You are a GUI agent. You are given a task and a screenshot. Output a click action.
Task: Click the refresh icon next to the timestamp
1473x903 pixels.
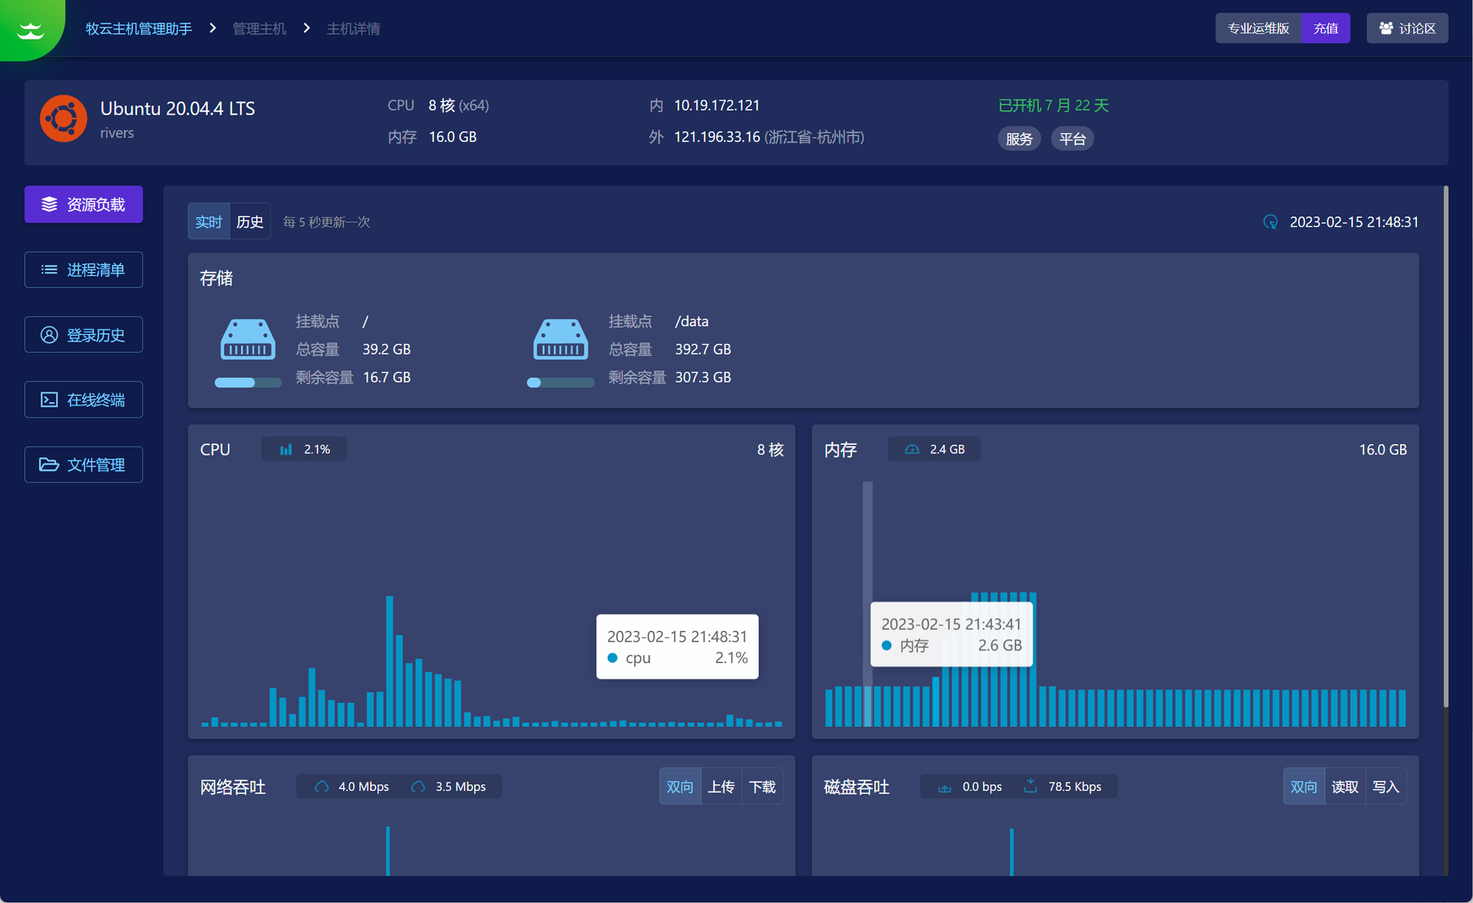click(1270, 221)
